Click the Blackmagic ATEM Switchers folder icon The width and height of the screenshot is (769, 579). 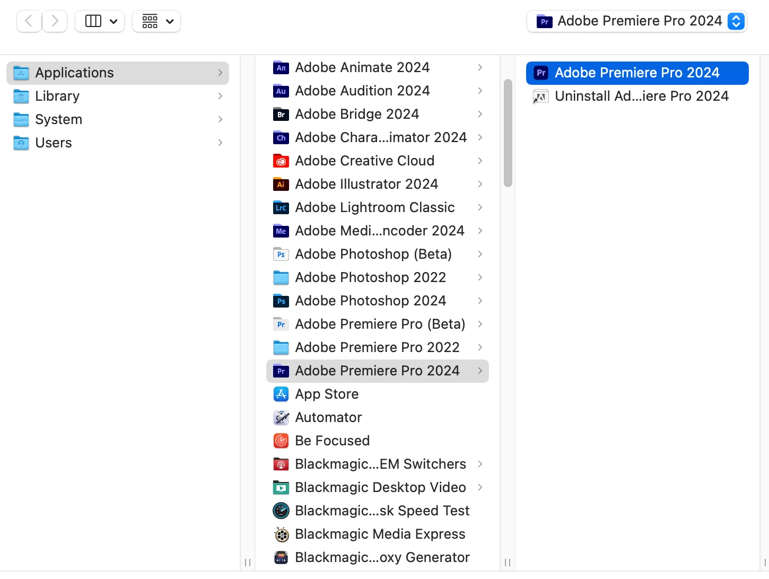pos(281,464)
